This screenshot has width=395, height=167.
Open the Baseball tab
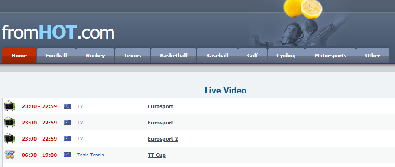pos(217,56)
